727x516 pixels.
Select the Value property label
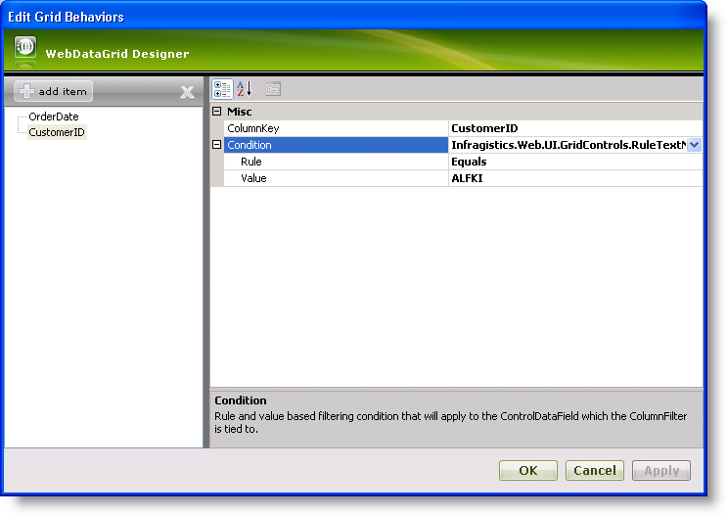click(253, 178)
